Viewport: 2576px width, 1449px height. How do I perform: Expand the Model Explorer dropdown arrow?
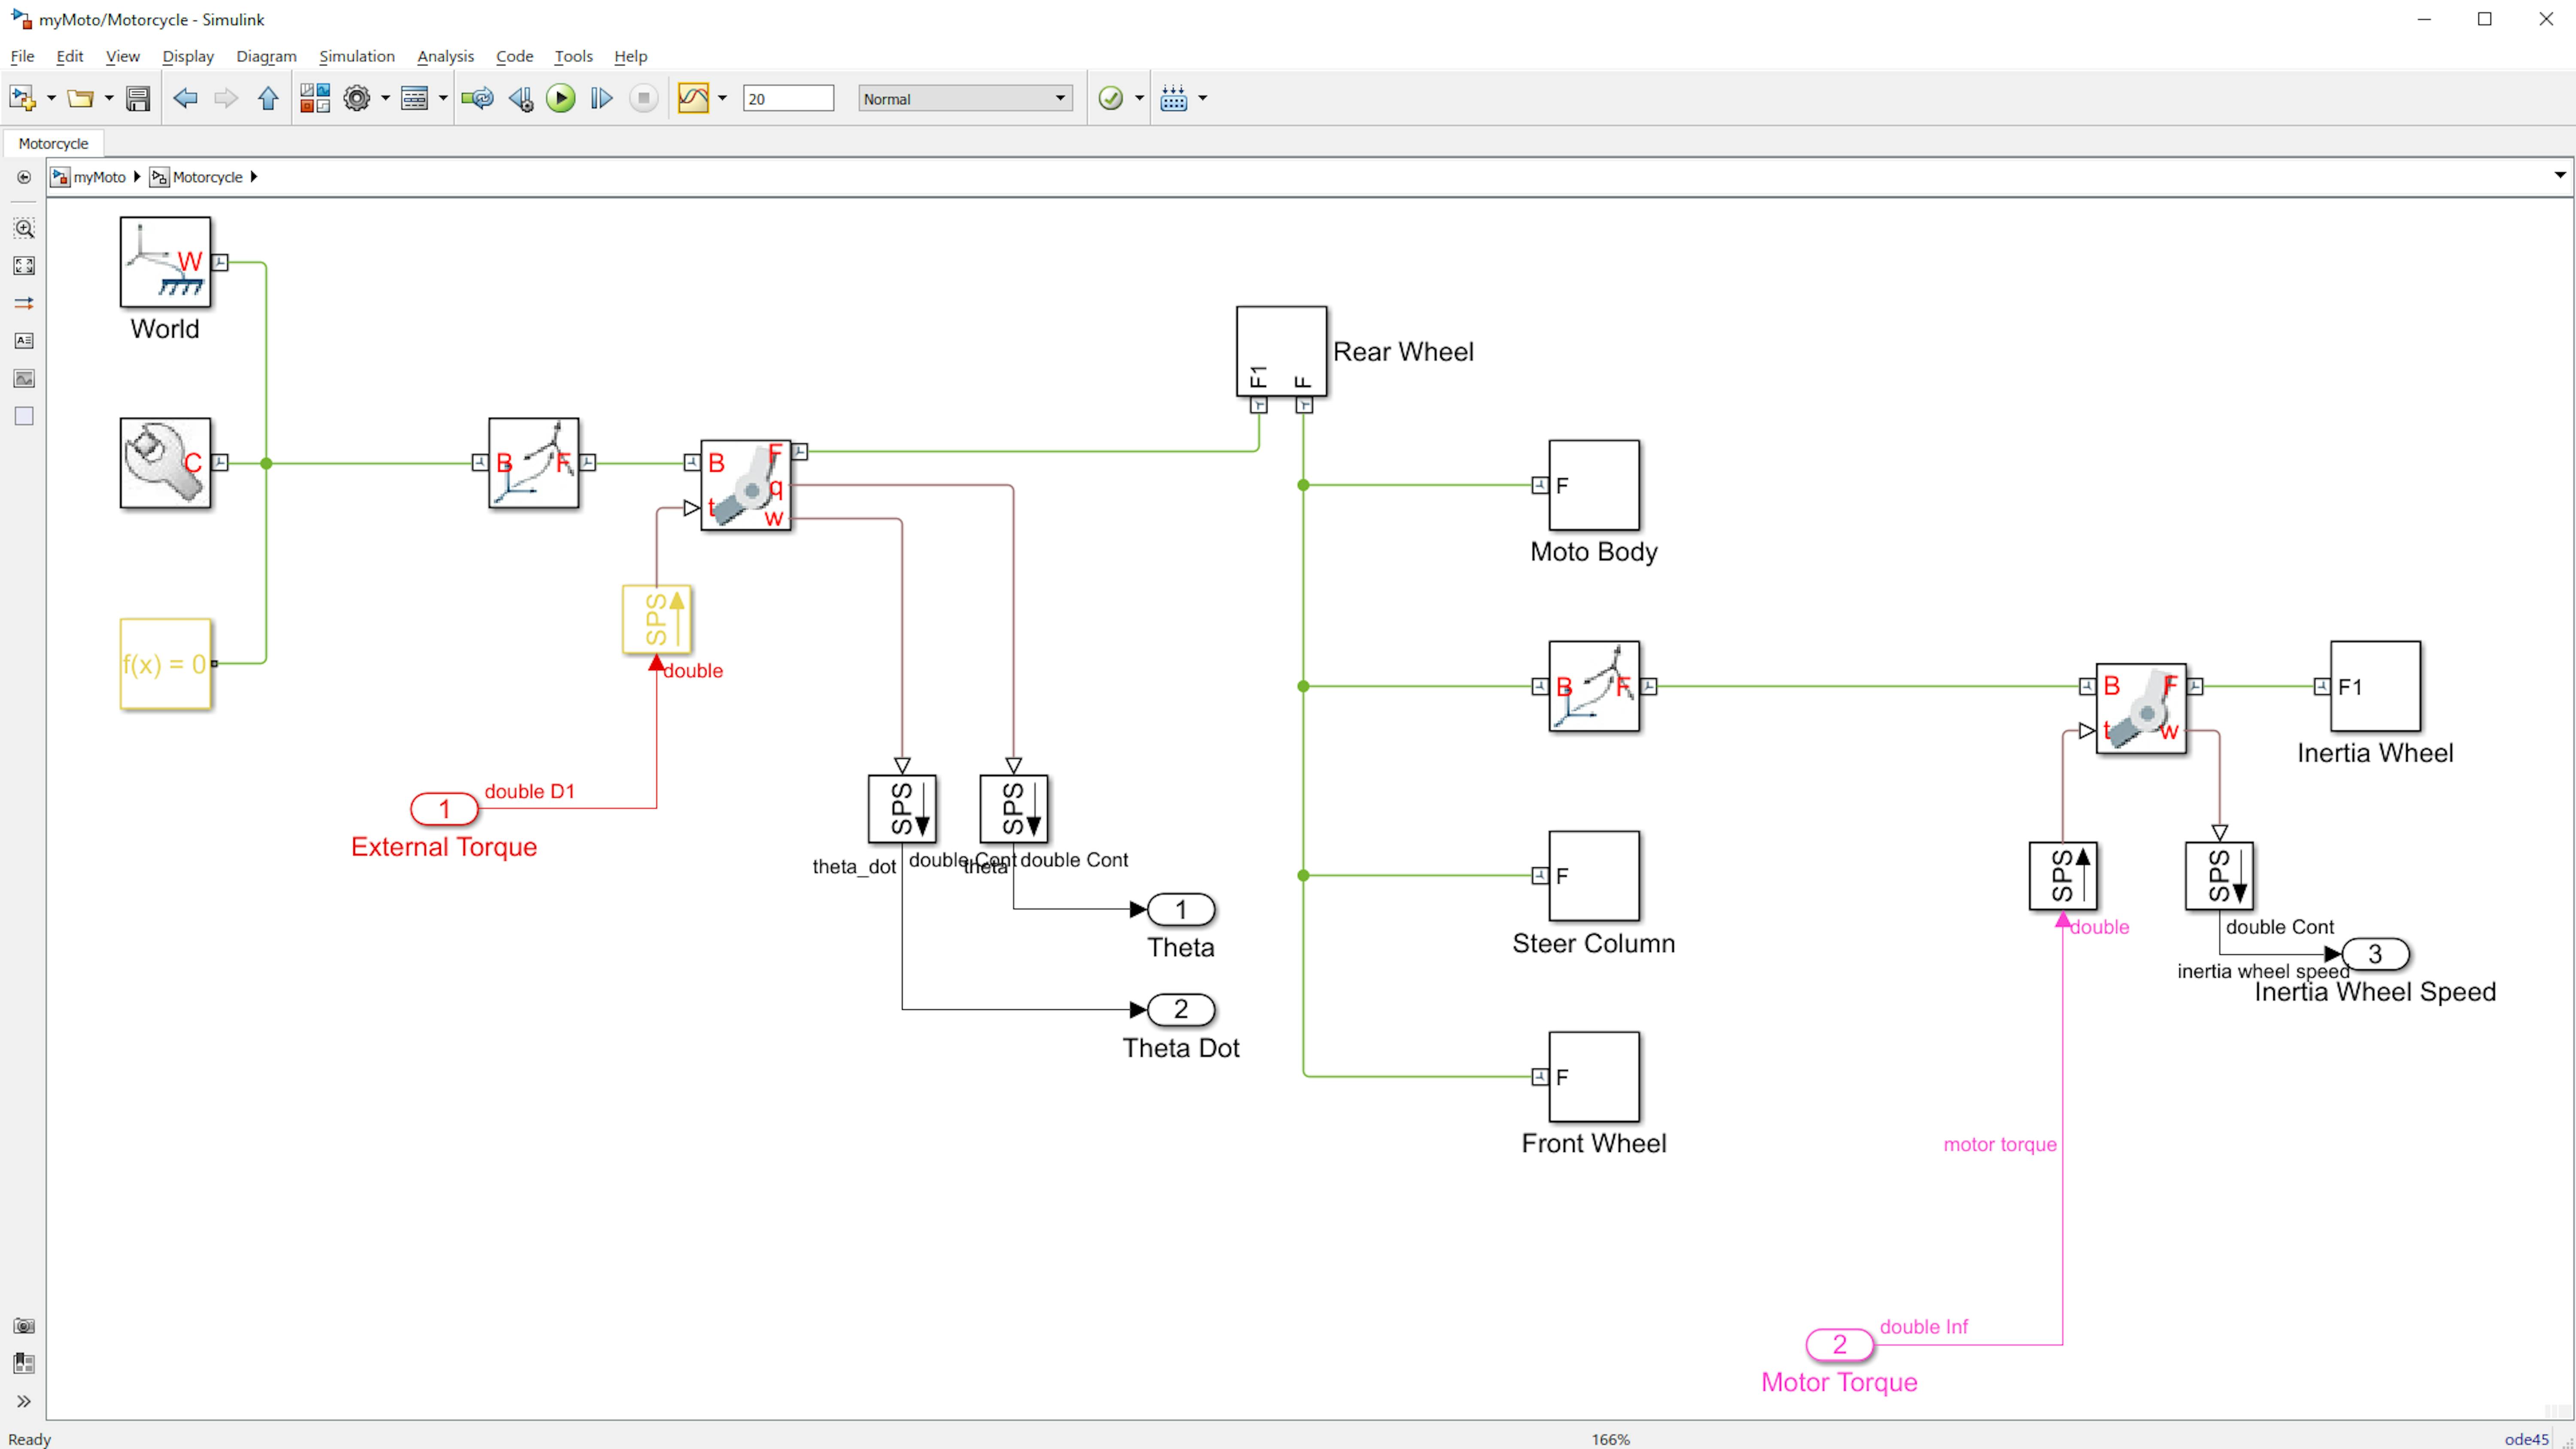[x=443, y=98]
